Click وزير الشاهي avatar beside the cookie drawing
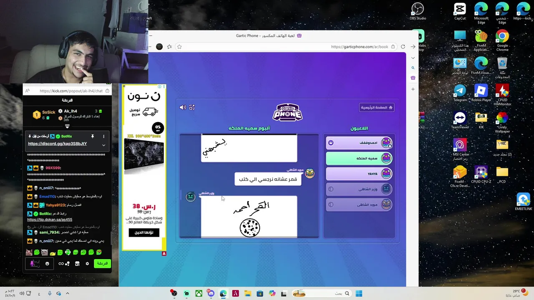The image size is (534, 300). point(191,197)
